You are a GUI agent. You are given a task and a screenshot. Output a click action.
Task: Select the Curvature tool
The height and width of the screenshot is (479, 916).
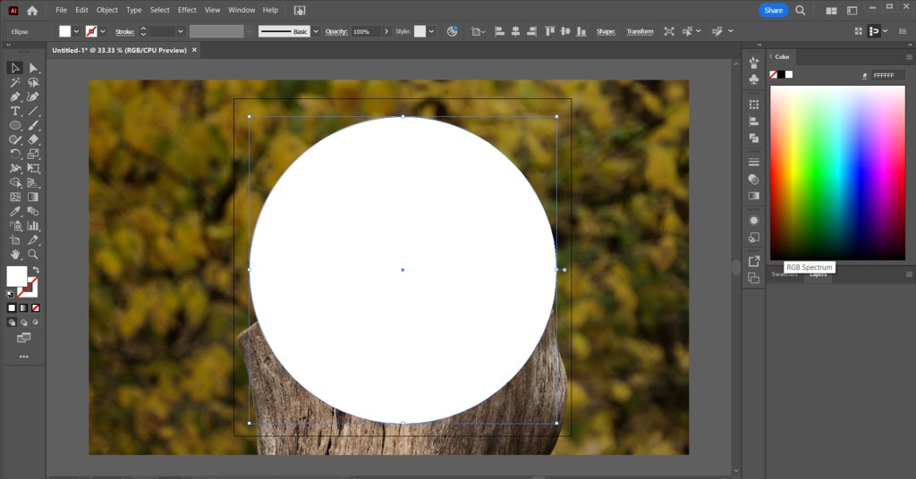33,97
